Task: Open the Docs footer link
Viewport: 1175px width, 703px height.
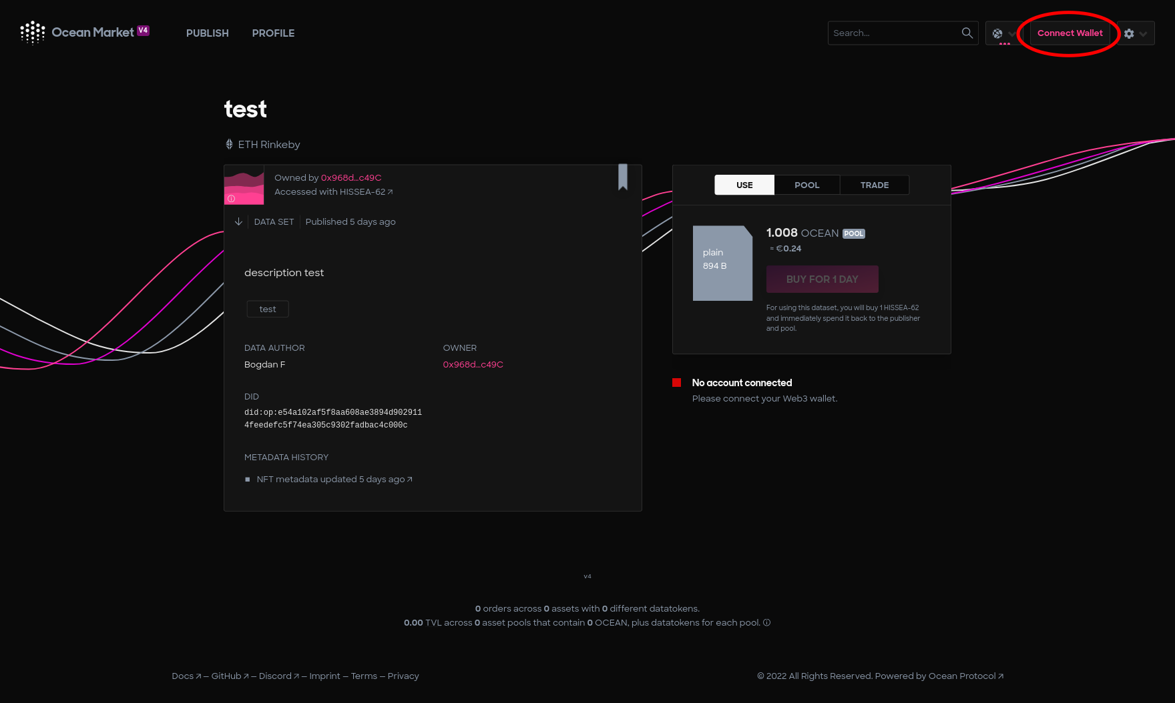Action: 186,676
